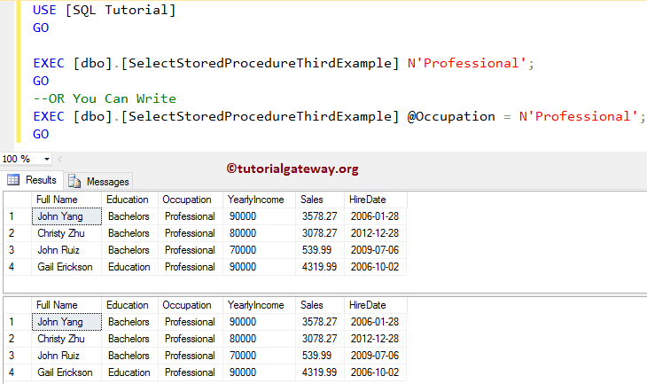Click the Full Name header in upper grid
This screenshot has width=647, height=384.
[66, 200]
